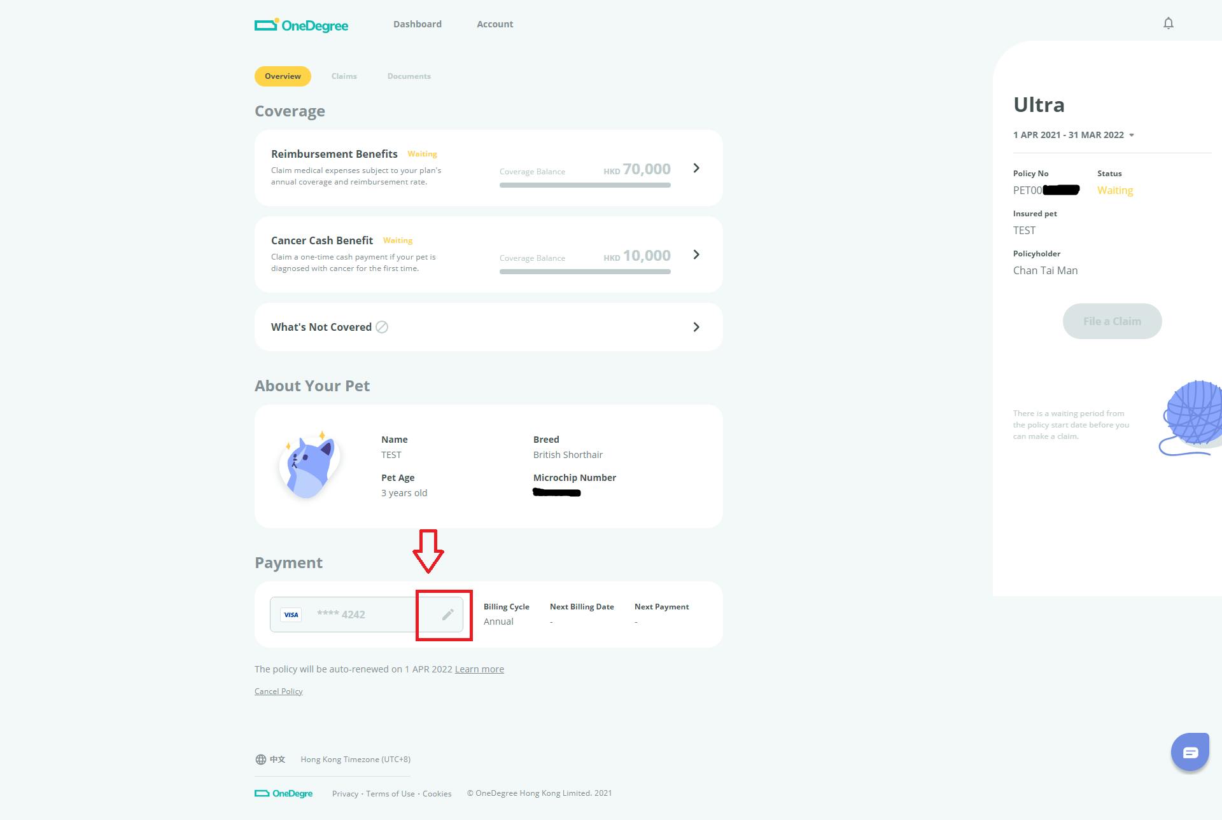Viewport: 1222px width, 820px height.
Task: Expand What's Not Covered chevron
Action: point(696,327)
